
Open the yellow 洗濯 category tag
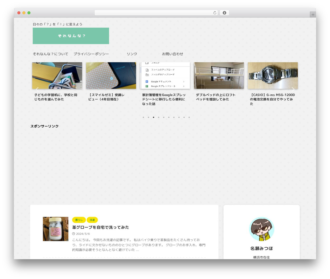92,220
